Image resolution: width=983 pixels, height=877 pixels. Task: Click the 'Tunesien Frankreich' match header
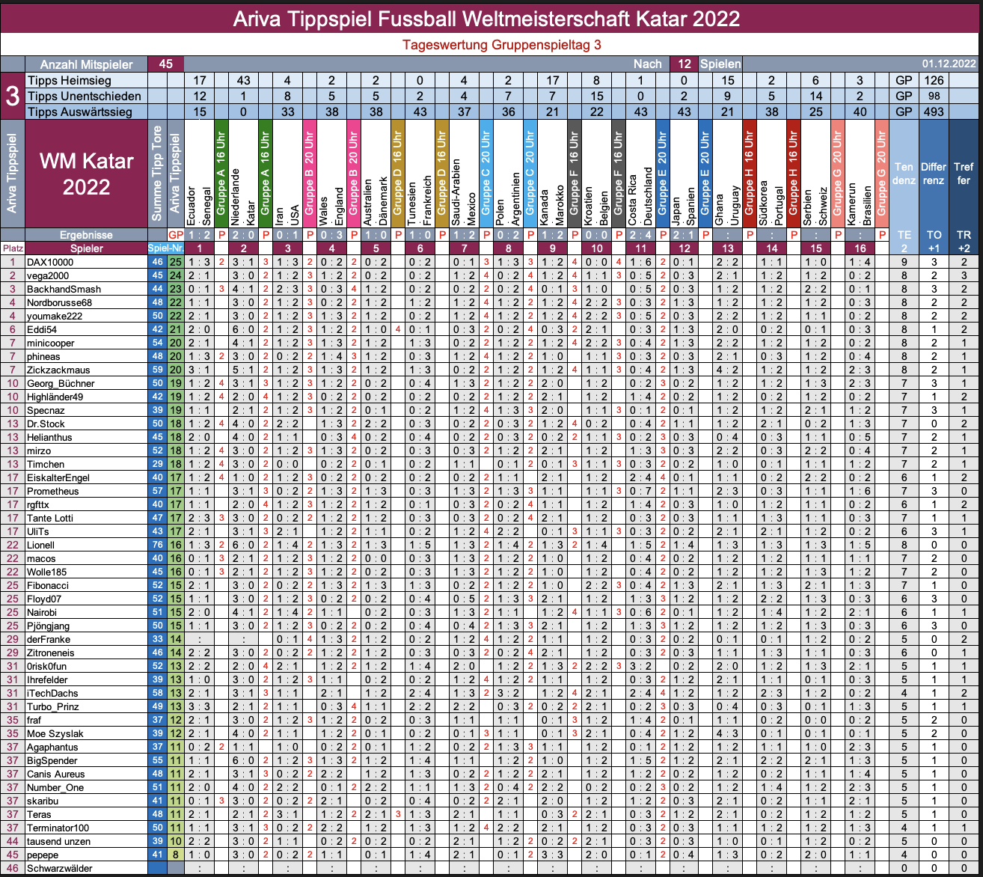point(420,174)
